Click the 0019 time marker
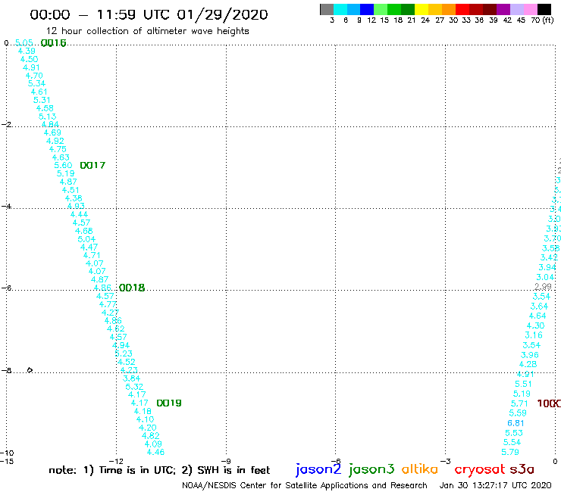The width and height of the screenshot is (561, 492). pyautogui.click(x=169, y=403)
